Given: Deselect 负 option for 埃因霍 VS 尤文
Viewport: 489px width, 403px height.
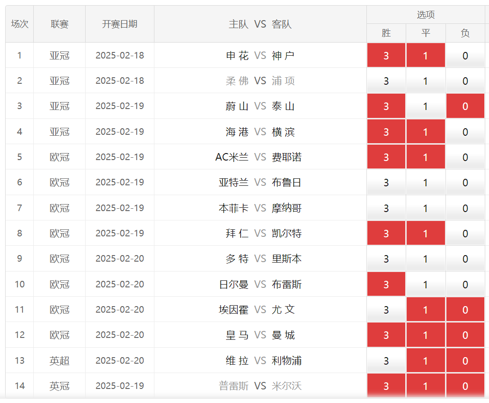Looking at the screenshot, I should click(x=465, y=309).
